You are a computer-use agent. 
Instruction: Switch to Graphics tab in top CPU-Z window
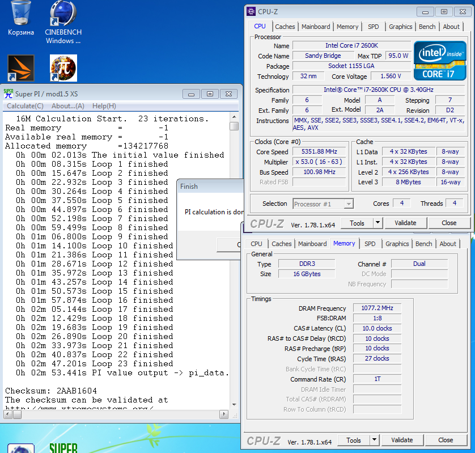401,27
